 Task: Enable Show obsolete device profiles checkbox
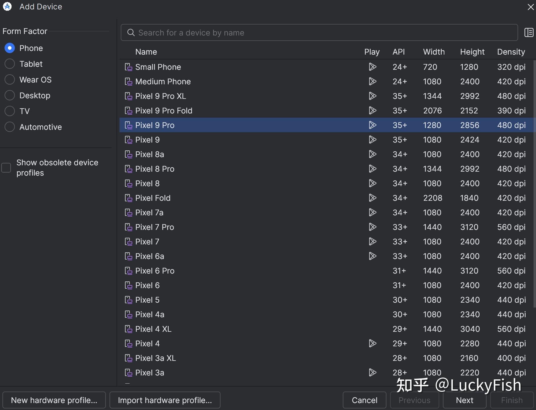[6, 168]
